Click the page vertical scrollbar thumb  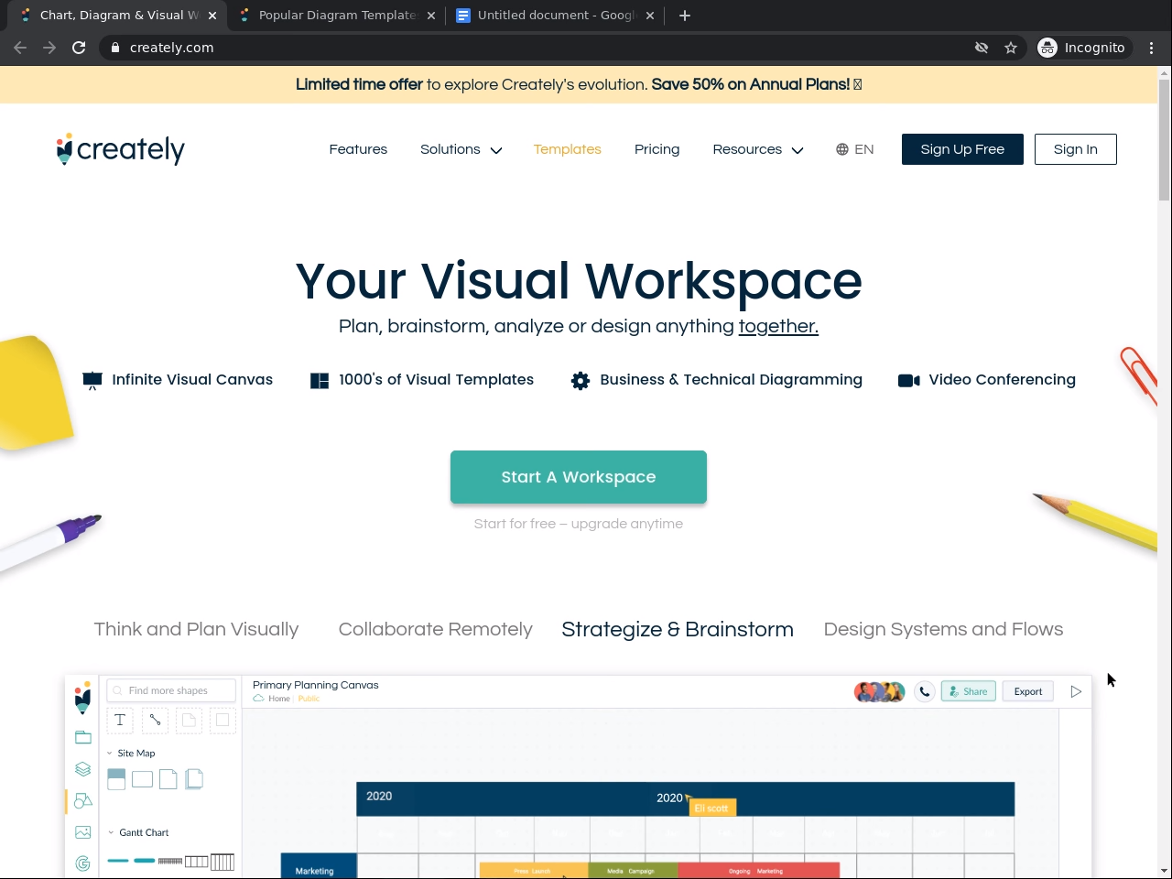click(x=1164, y=139)
